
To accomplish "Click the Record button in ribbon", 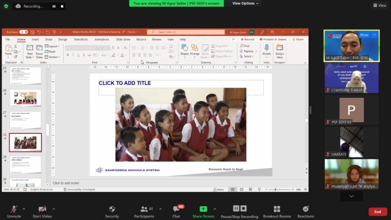I will [x=247, y=39].
